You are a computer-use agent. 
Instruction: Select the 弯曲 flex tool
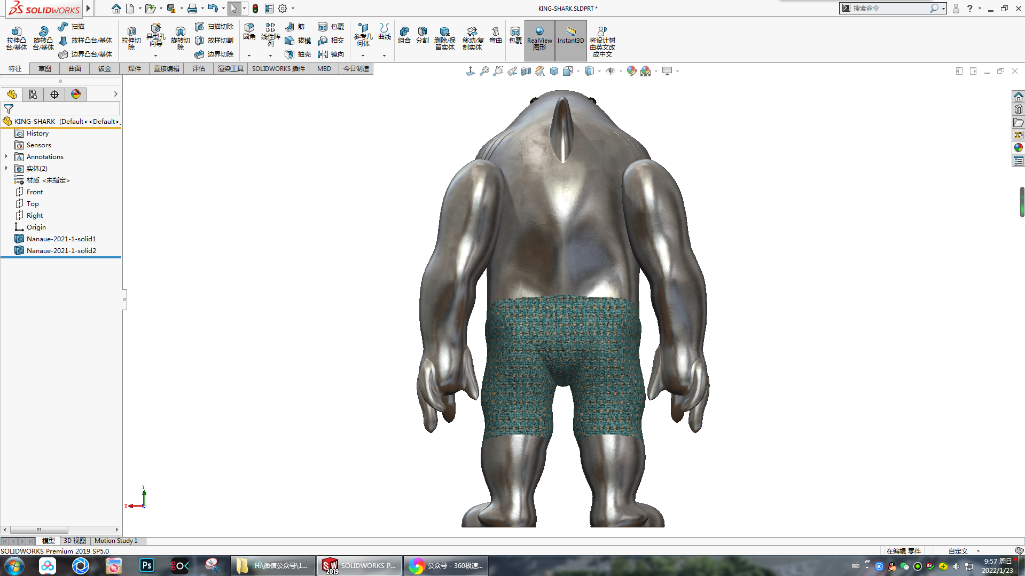(x=496, y=35)
